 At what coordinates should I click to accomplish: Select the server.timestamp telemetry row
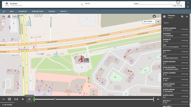(x=175, y=68)
